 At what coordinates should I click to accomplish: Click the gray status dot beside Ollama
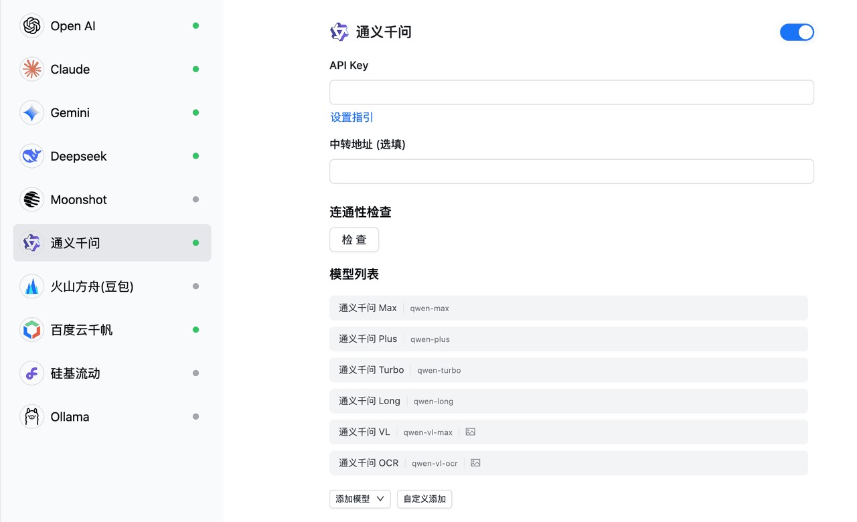point(196,416)
